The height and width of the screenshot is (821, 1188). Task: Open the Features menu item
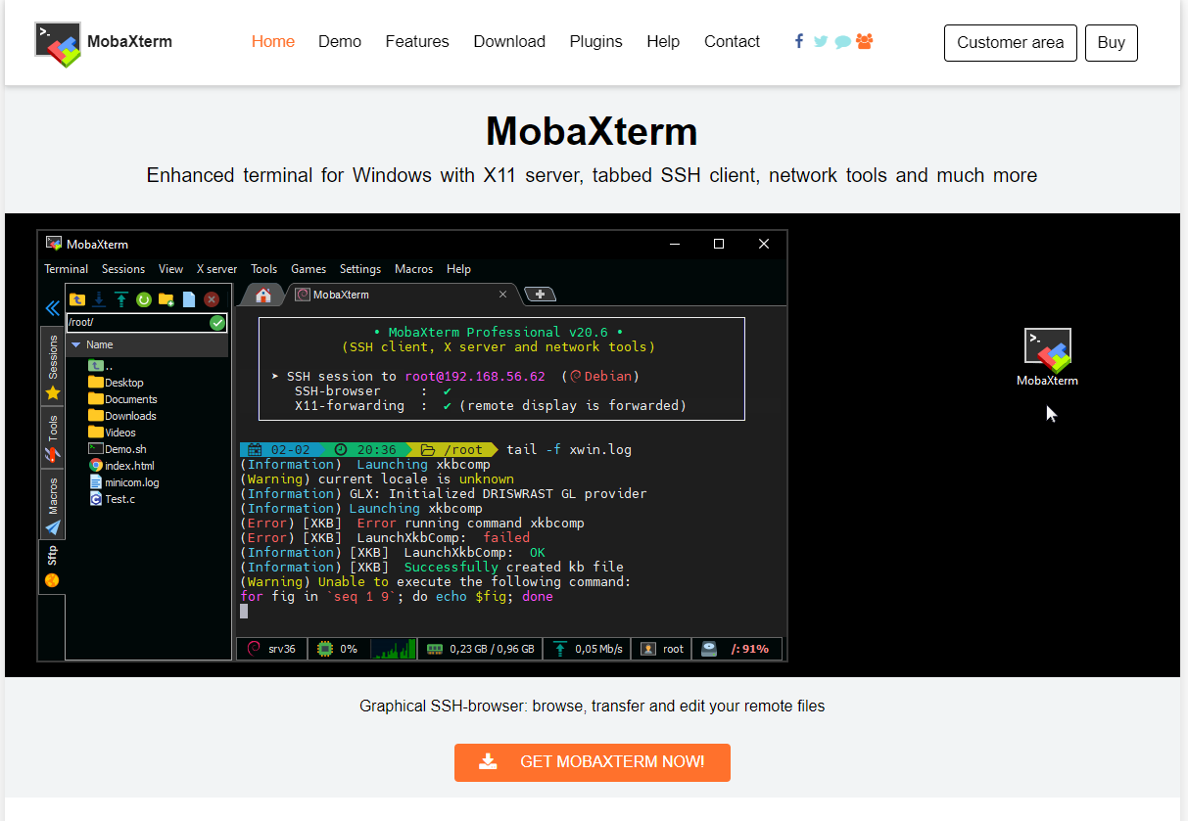tap(417, 42)
